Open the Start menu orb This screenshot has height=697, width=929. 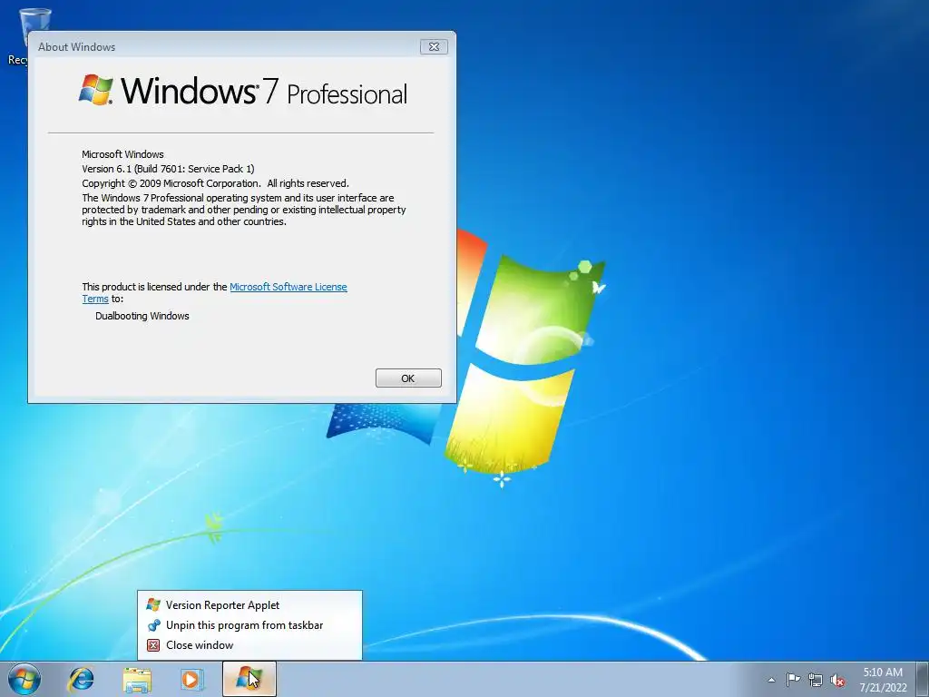tap(24, 679)
